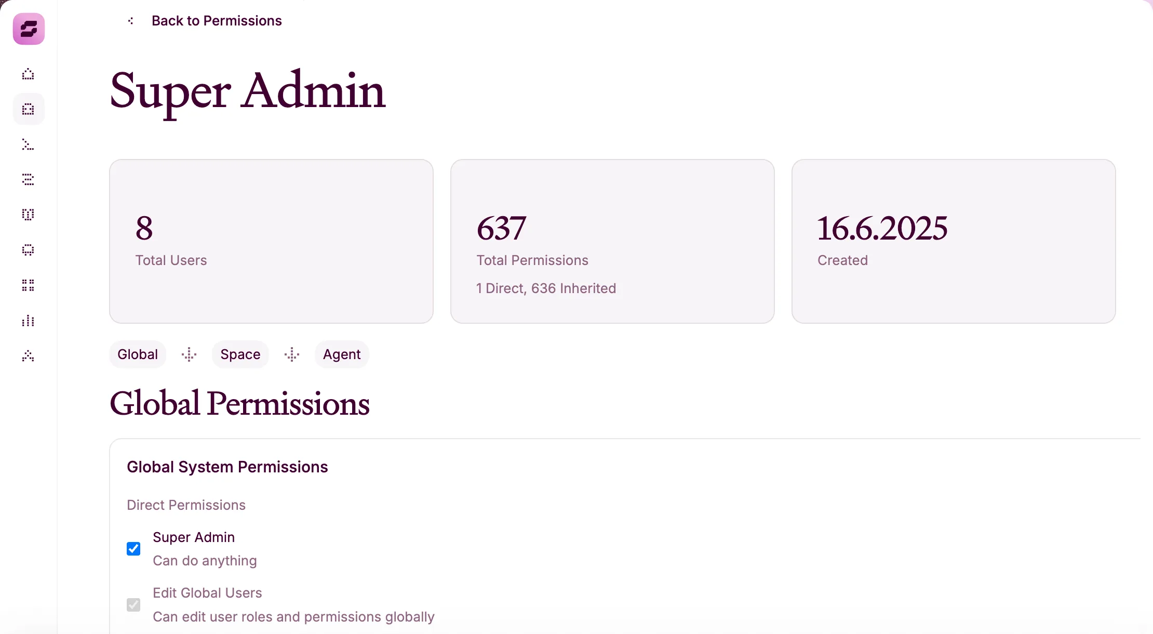Screen dimensions: 1153x634
Task: Toggle the Edit Global Users checkbox
Action: coord(133,605)
